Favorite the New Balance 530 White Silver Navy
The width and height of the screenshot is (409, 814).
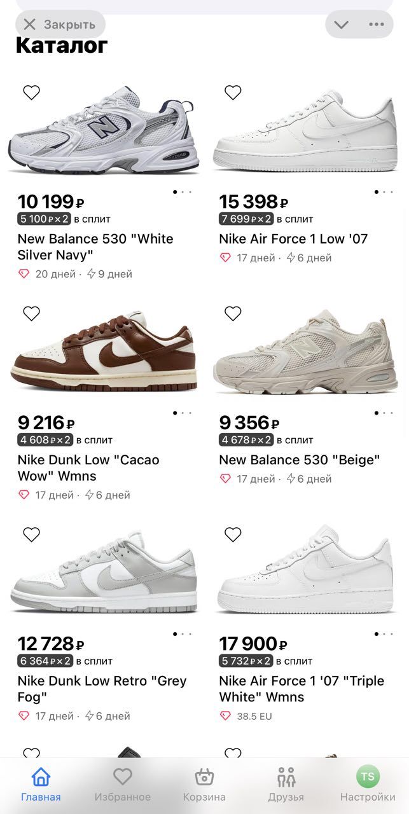tap(31, 93)
